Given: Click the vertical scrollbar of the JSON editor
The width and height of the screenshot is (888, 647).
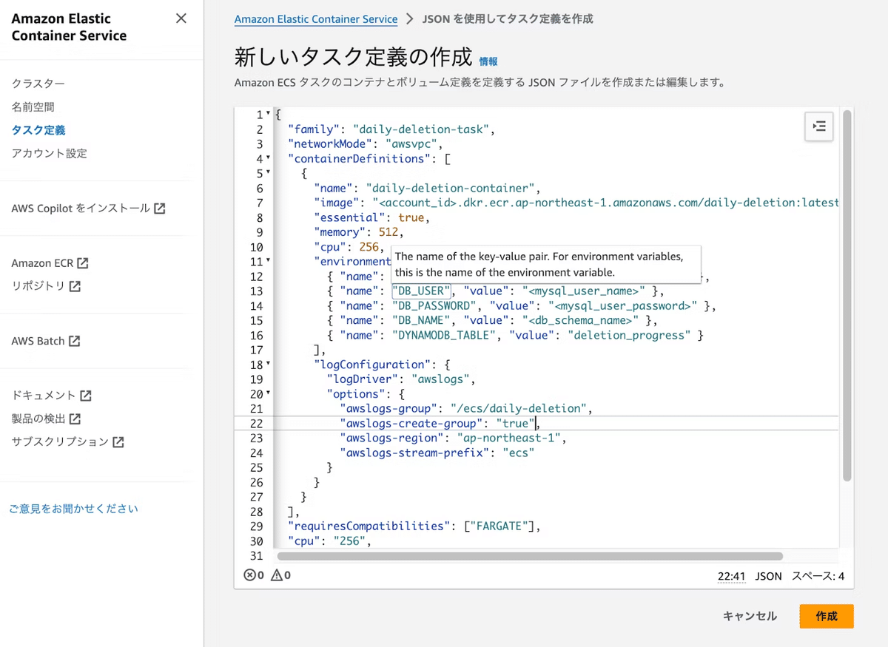Looking at the screenshot, I should coord(847,296).
